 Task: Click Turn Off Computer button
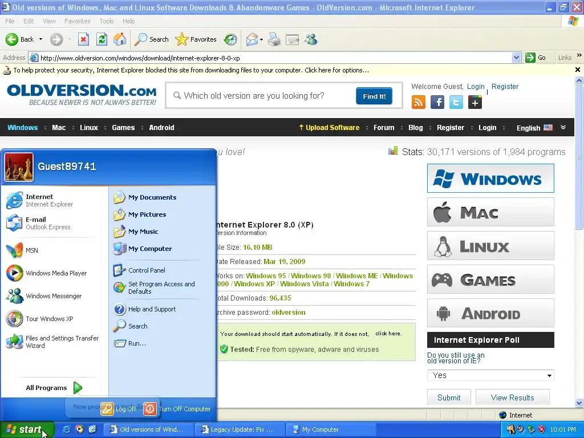(177, 409)
